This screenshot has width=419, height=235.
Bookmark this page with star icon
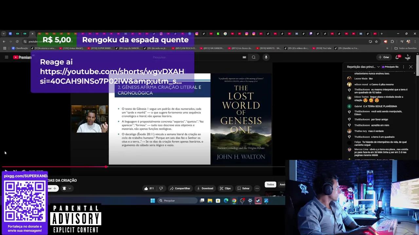(x=376, y=41)
